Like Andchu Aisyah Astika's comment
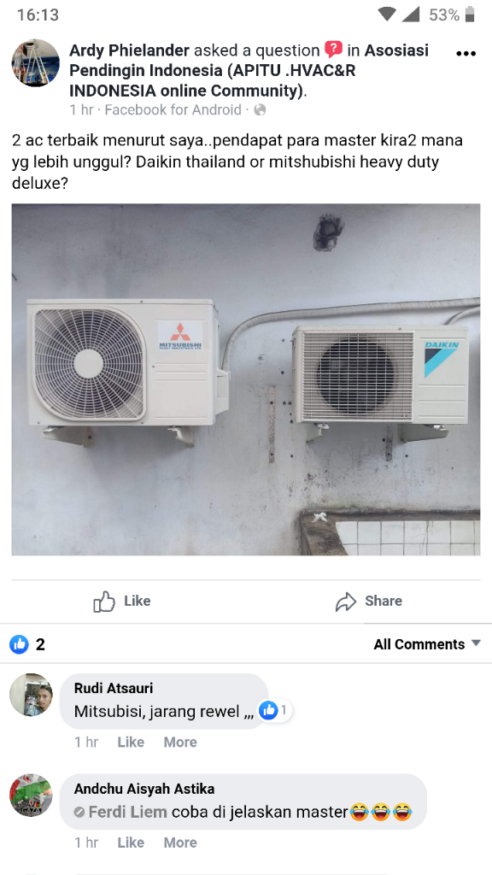The height and width of the screenshot is (875, 492). (x=131, y=843)
